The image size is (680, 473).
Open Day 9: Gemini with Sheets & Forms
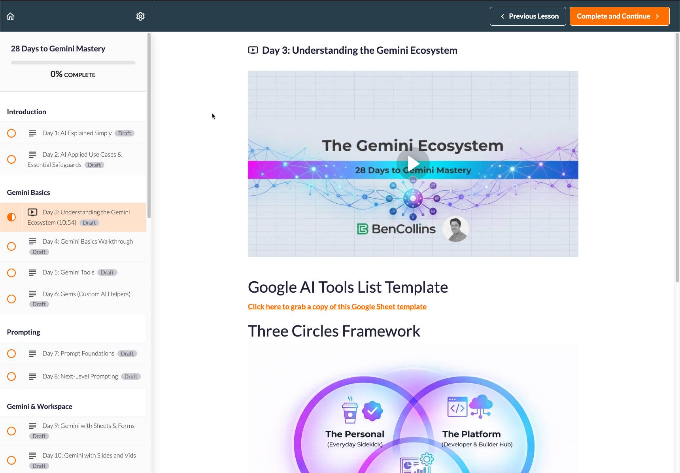88,426
